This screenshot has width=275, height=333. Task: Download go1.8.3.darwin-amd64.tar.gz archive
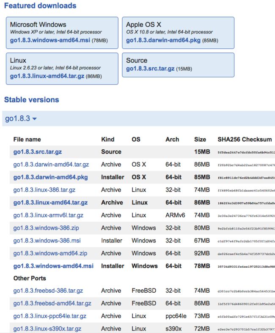[x=51, y=165]
